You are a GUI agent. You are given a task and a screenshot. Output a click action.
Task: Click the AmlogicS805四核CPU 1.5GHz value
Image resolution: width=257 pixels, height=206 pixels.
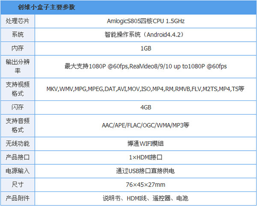(146, 21)
